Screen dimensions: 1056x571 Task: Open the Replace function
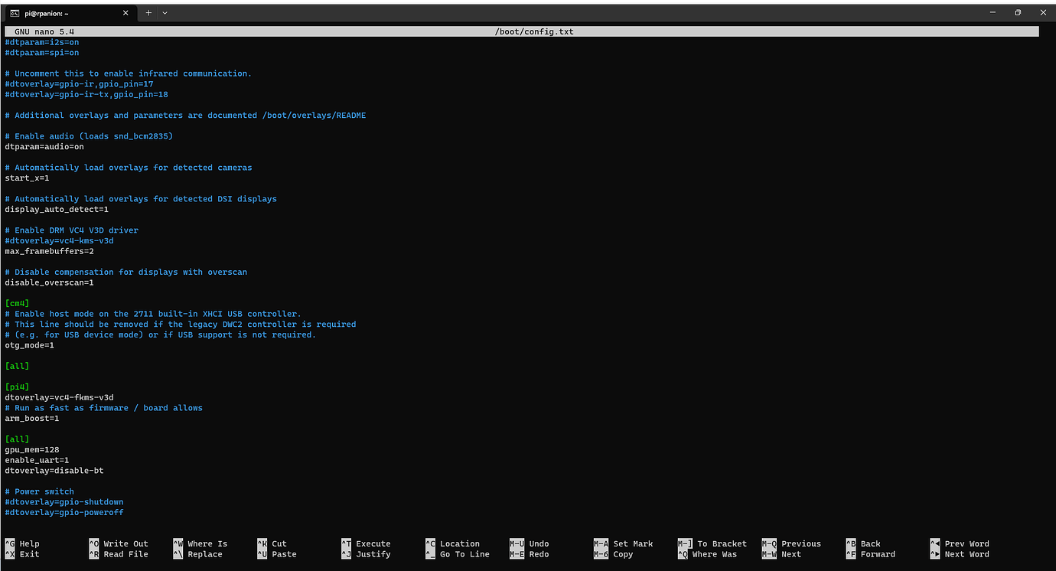(x=200, y=553)
